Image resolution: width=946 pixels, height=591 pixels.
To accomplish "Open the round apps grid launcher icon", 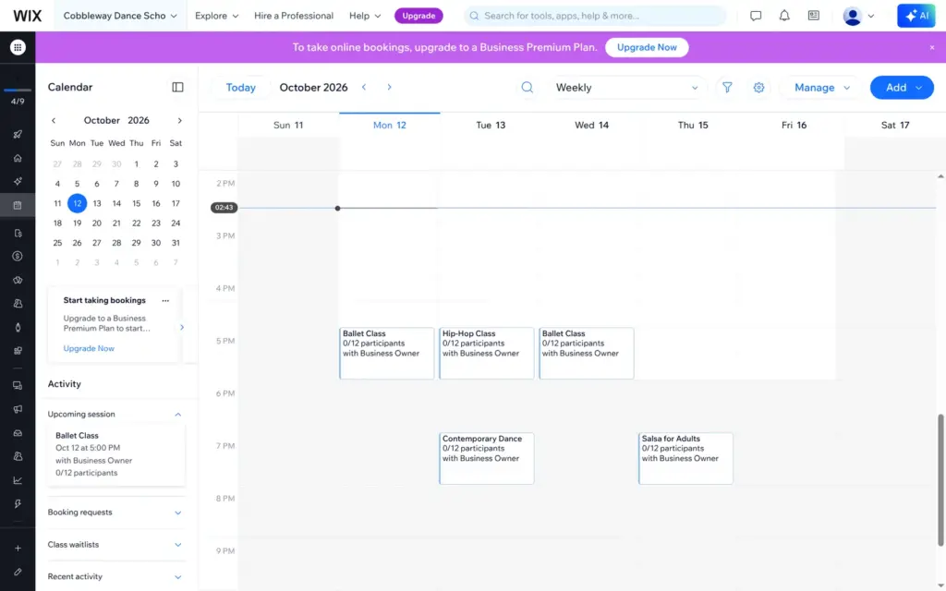I will click(x=18, y=47).
